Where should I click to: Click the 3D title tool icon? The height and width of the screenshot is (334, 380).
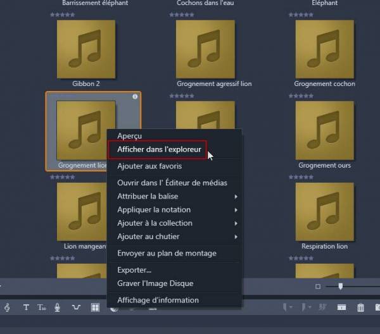click(42, 308)
